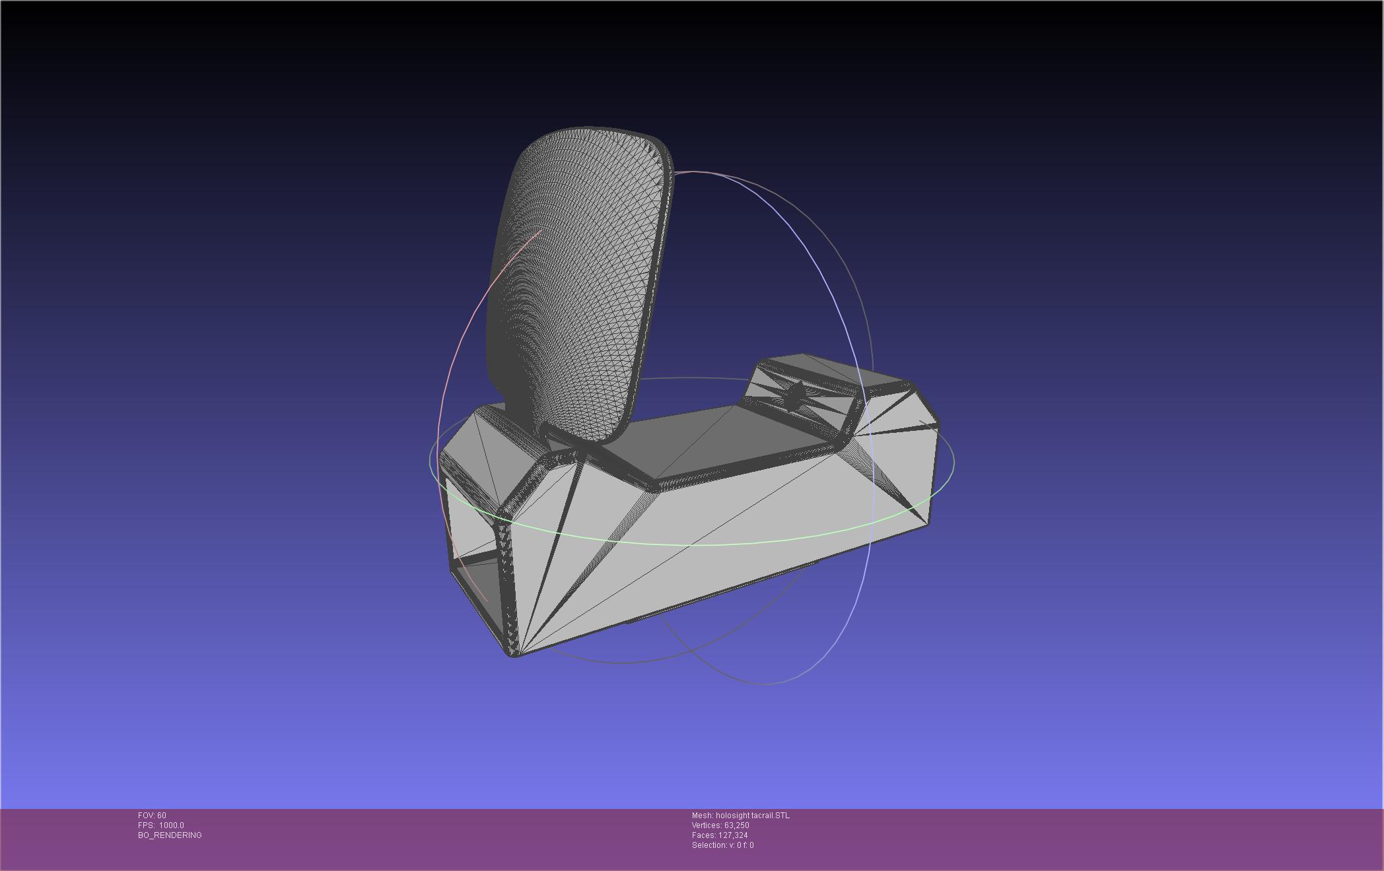Click the purple info bar empty area
Image resolution: width=1384 pixels, height=871 pixels.
click(1056, 838)
